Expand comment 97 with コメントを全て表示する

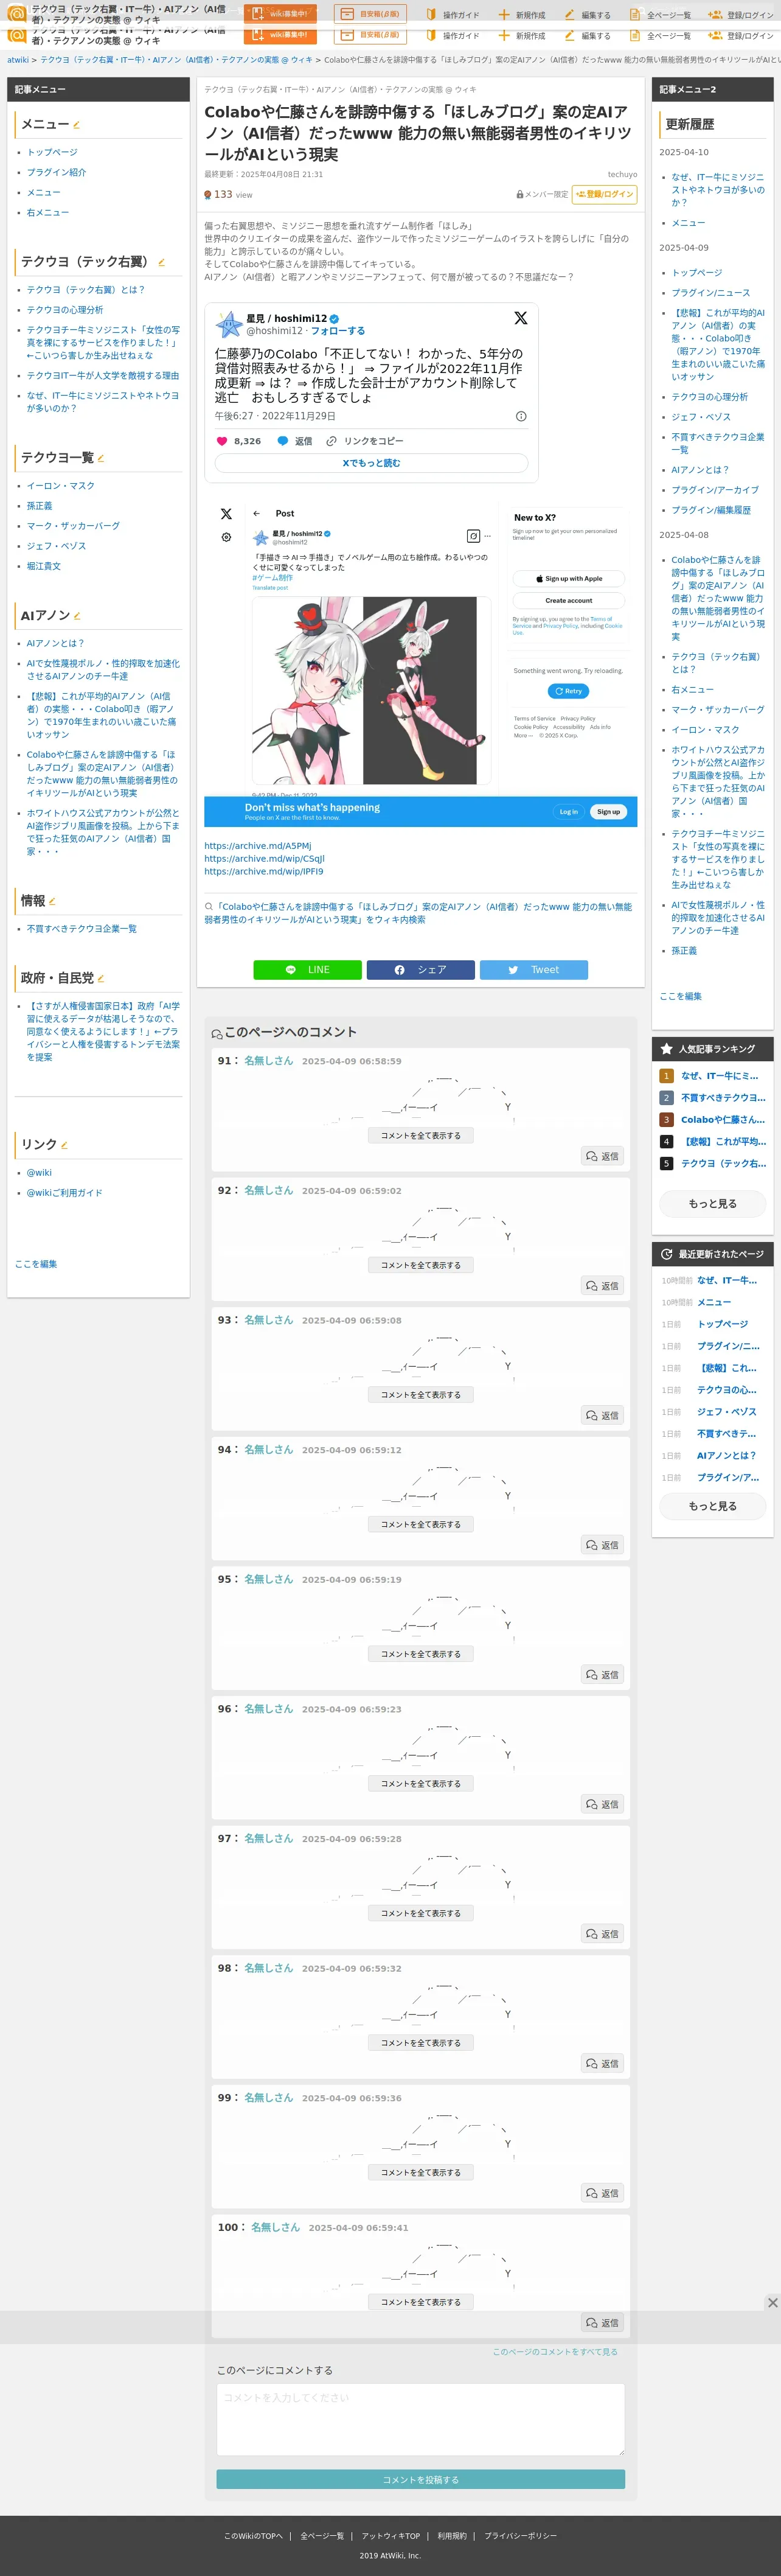tap(421, 1913)
